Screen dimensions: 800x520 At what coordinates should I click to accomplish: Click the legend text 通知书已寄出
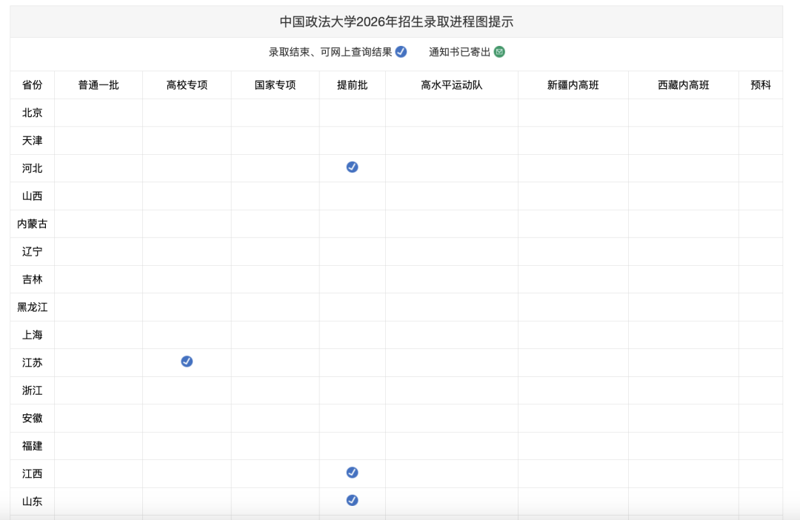[459, 52]
